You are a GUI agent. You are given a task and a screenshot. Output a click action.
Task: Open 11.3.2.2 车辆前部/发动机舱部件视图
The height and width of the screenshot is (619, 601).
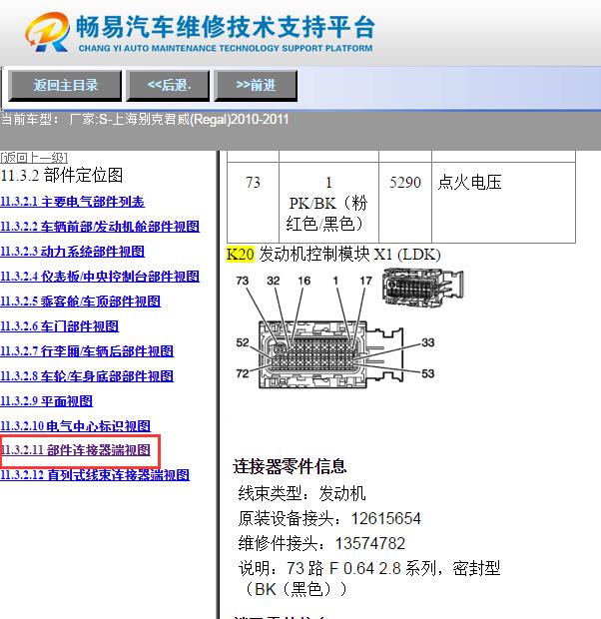click(100, 227)
